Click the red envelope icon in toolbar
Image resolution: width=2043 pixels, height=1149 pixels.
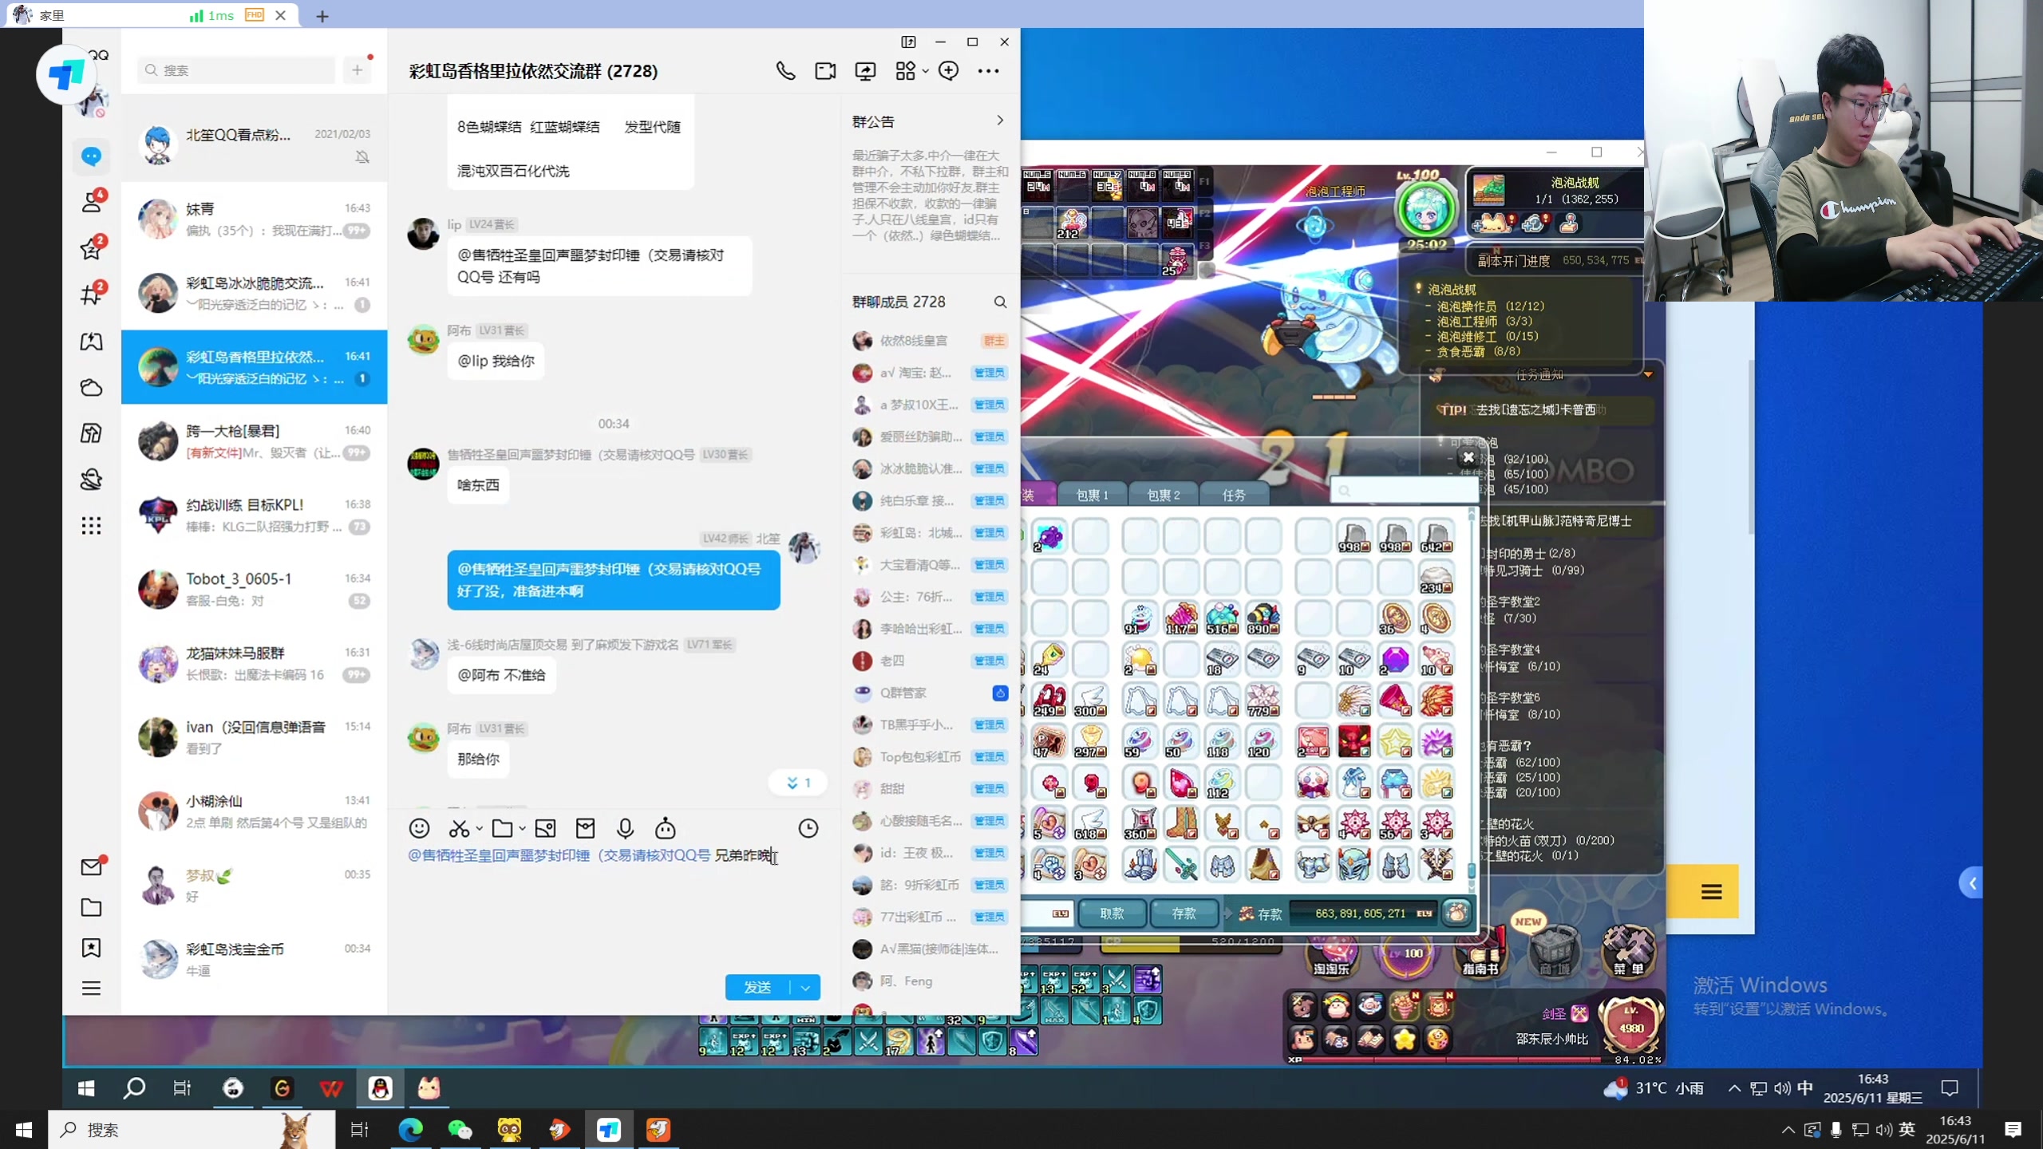585,828
